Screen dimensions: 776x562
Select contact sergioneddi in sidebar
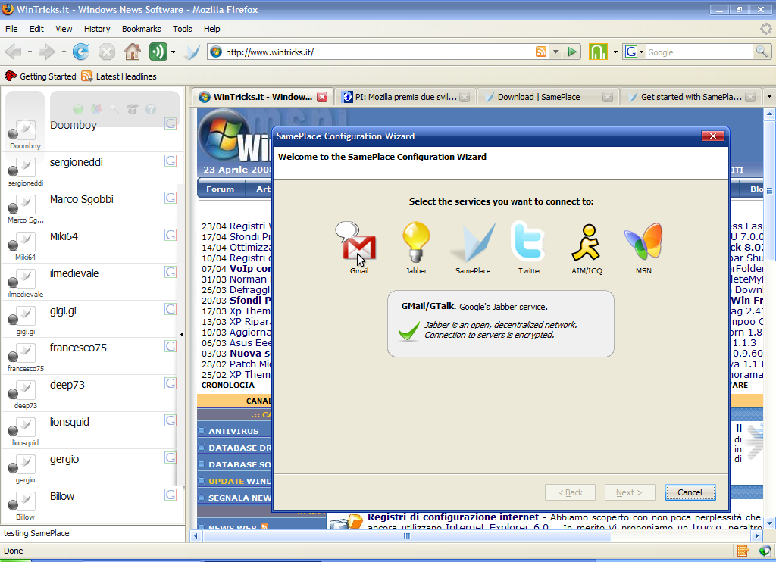92,170
